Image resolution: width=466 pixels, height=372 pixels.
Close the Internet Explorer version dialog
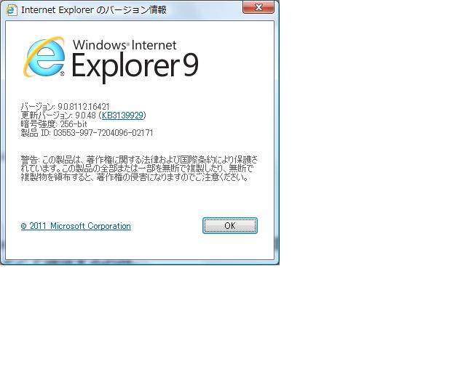coord(258,8)
